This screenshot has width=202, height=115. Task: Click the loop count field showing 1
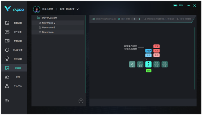[134, 19]
